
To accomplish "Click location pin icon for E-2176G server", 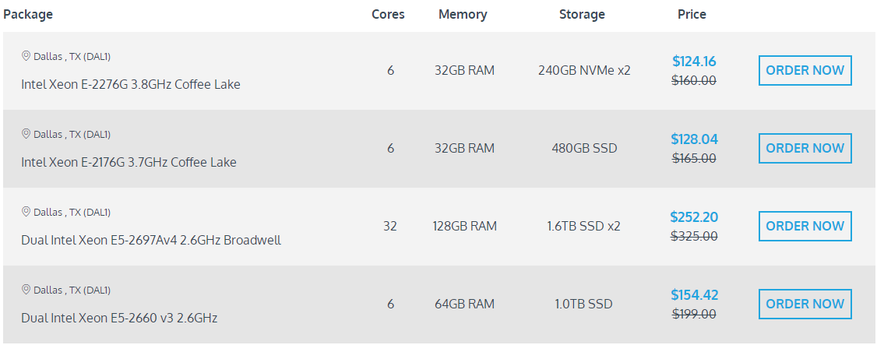I will click(26, 134).
